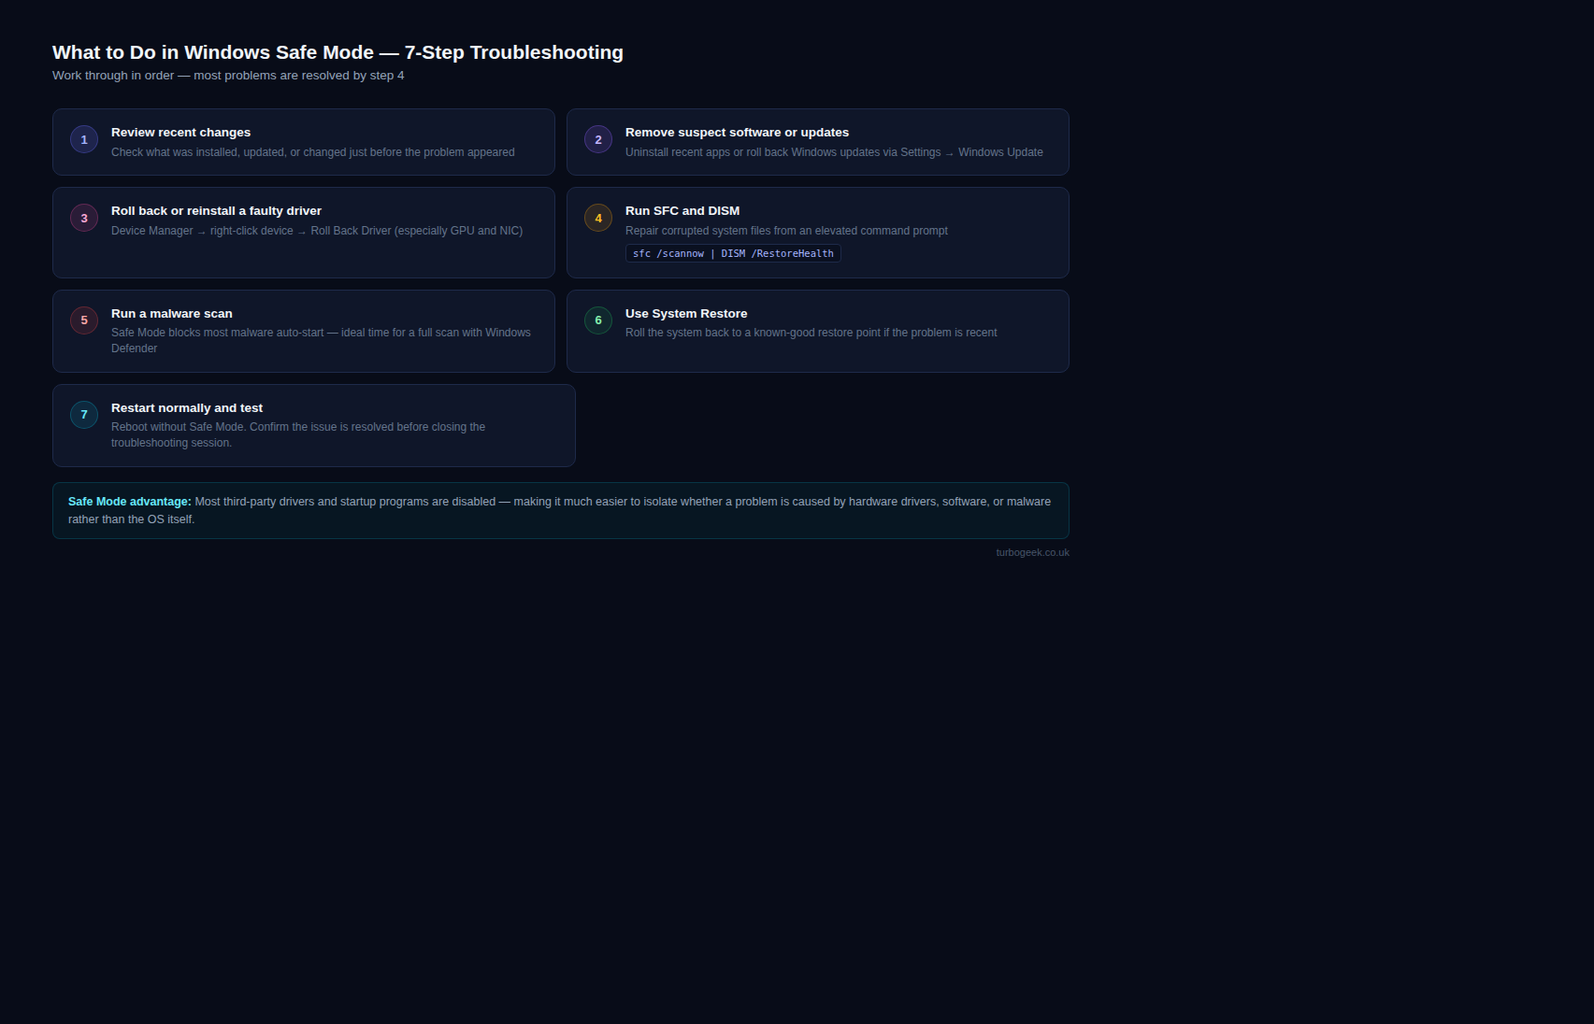Click the 7-Step Troubleshooting page title
The width and height of the screenshot is (1594, 1024).
pyautogui.click(x=337, y=52)
